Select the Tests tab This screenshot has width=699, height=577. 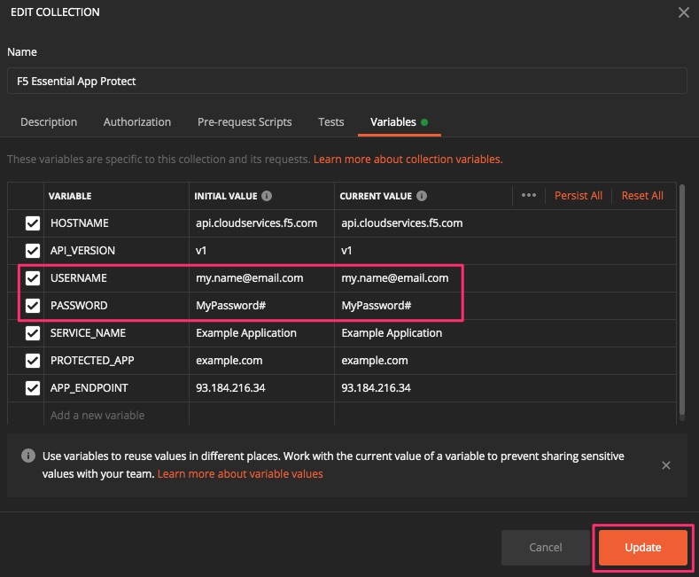(330, 121)
